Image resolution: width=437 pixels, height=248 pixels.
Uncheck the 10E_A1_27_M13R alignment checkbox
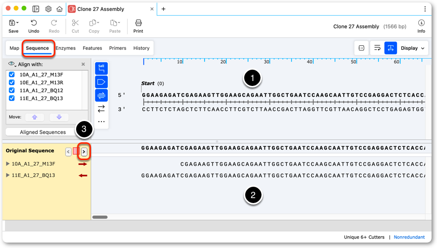(12, 82)
